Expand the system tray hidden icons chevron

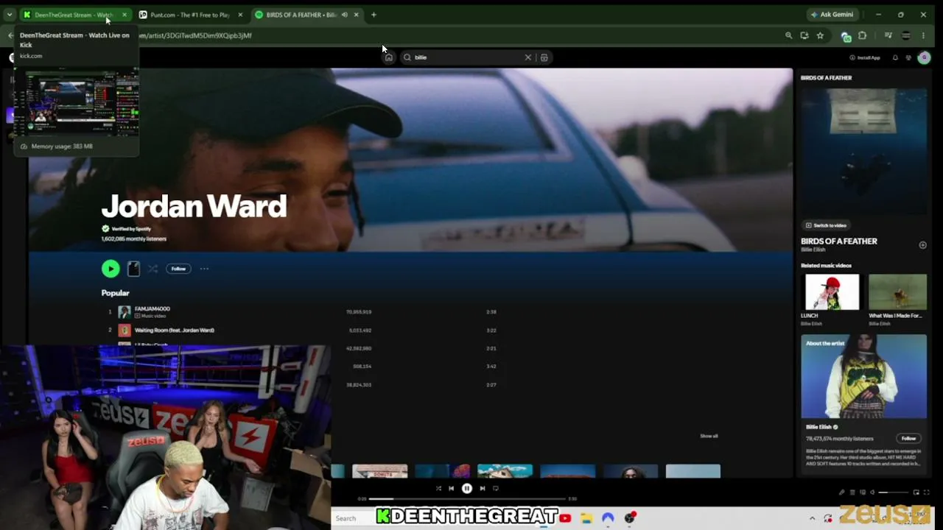click(812, 518)
